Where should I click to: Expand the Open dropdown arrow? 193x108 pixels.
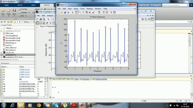click(9, 16)
